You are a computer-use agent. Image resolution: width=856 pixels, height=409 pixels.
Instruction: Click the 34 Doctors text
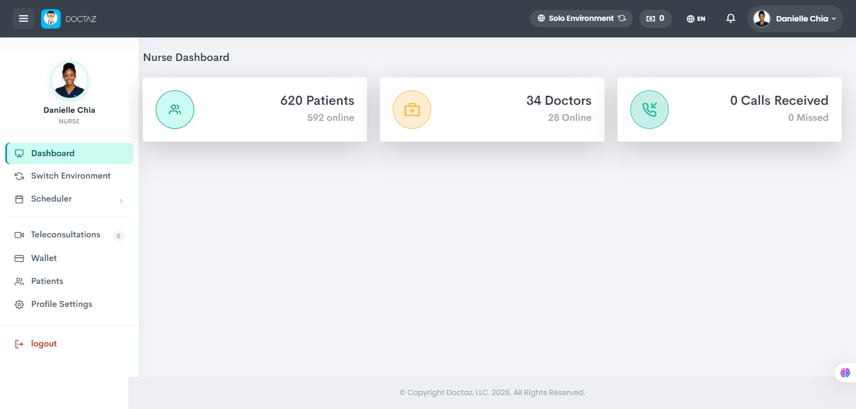pyautogui.click(x=559, y=101)
